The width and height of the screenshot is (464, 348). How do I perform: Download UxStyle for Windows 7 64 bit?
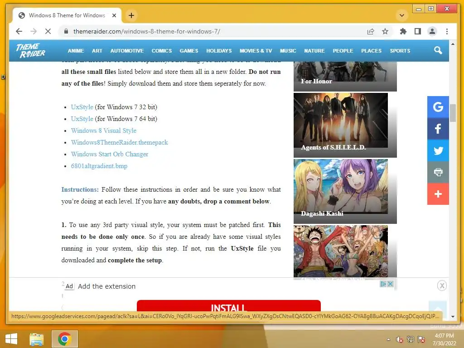coord(82,119)
